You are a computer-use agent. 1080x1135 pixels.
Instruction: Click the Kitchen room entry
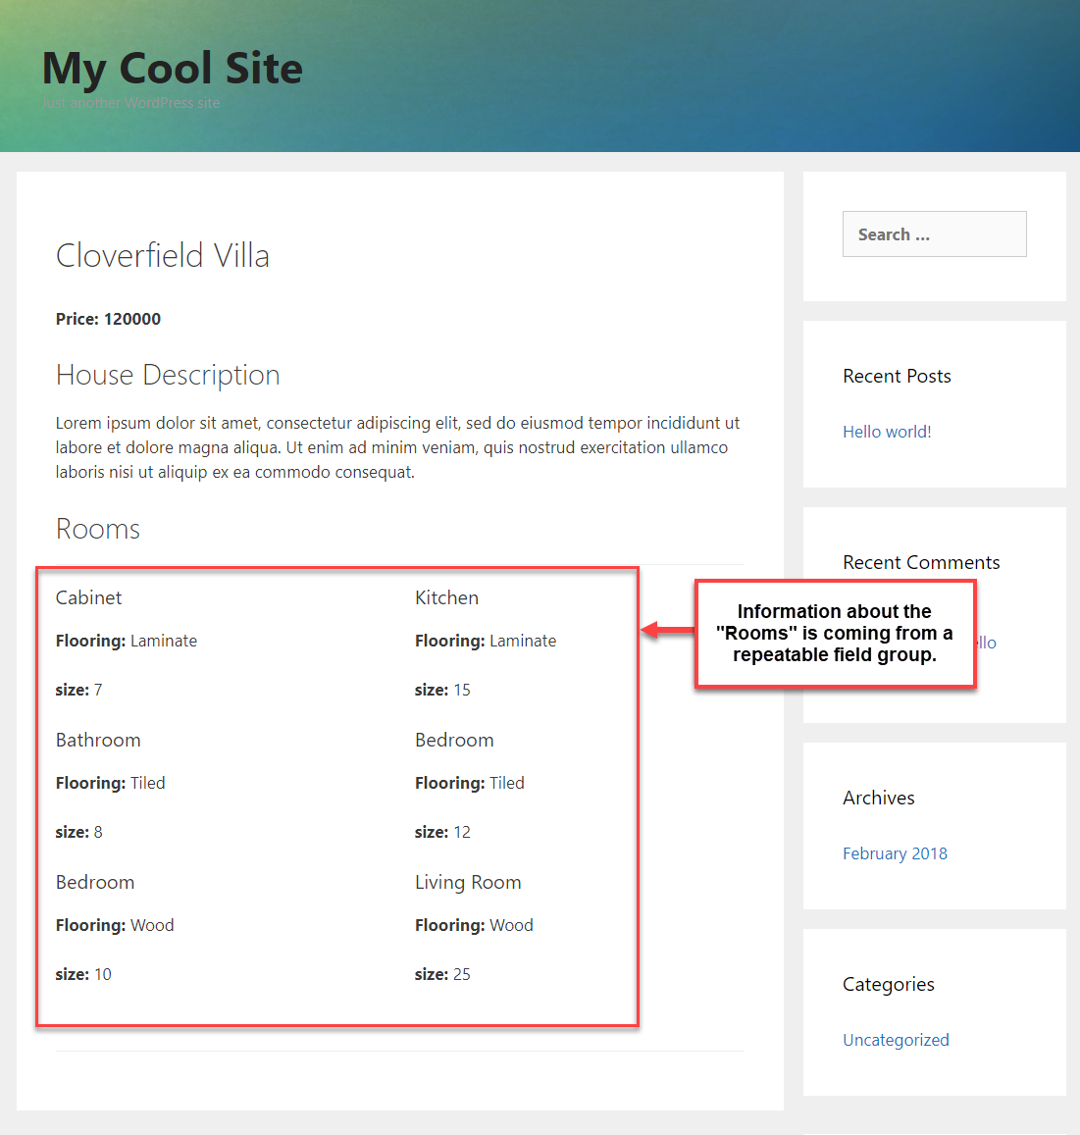click(x=446, y=597)
